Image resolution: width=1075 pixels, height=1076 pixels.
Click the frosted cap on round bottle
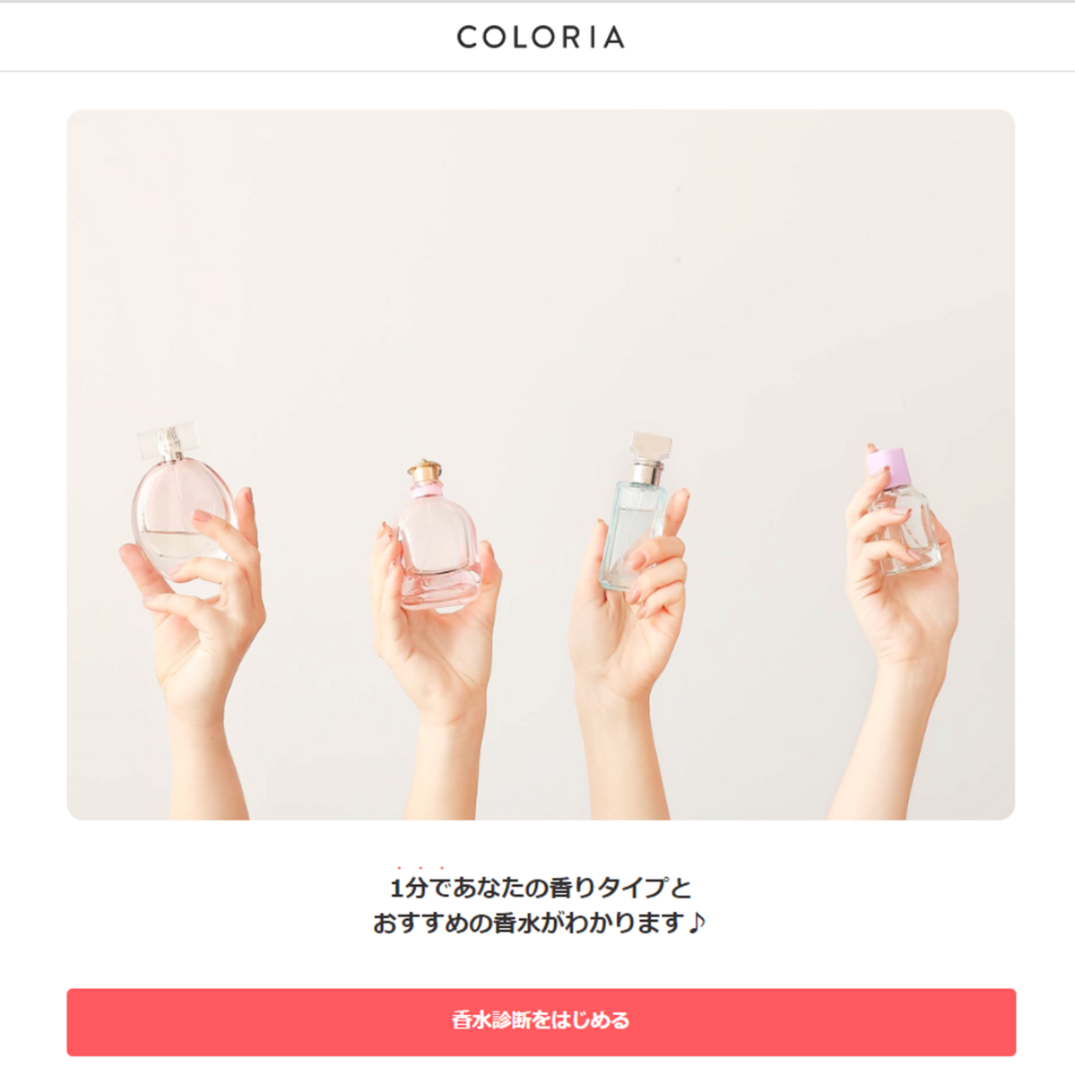coord(167,438)
